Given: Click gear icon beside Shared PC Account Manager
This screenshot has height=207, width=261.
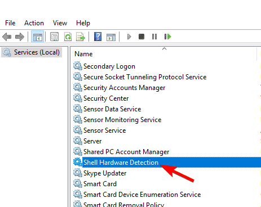Looking at the screenshot, I should tap(78, 151).
